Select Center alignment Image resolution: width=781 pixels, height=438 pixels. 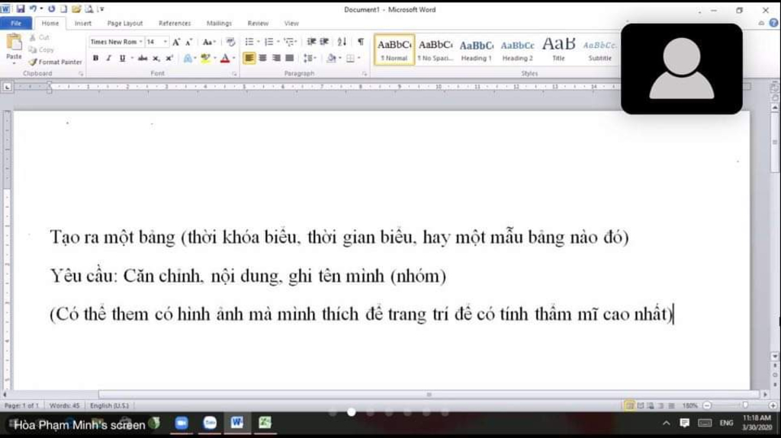click(x=262, y=58)
